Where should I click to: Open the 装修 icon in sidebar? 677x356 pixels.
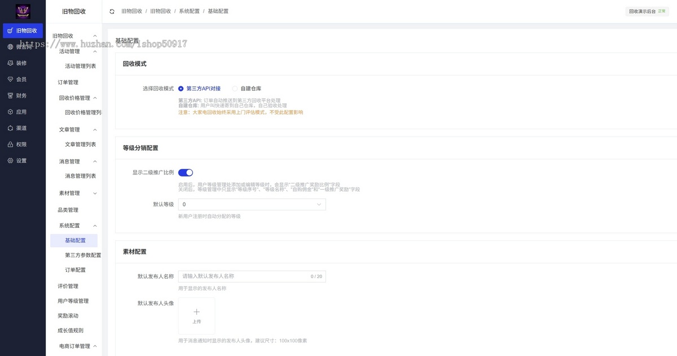pyautogui.click(x=10, y=63)
